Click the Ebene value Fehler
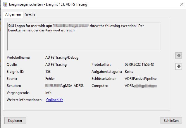The height and width of the screenshot is (128, 186). (50, 79)
